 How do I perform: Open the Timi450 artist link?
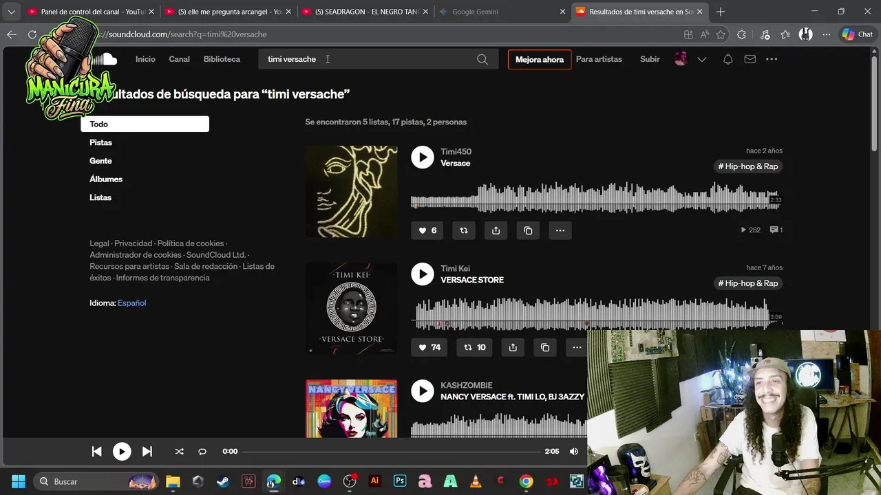click(456, 151)
